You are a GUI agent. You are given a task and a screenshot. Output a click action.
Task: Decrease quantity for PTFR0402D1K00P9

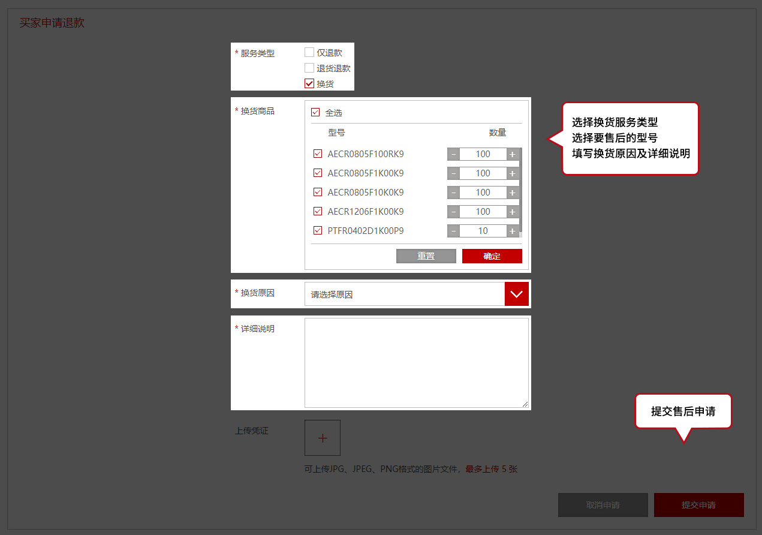[x=454, y=231]
